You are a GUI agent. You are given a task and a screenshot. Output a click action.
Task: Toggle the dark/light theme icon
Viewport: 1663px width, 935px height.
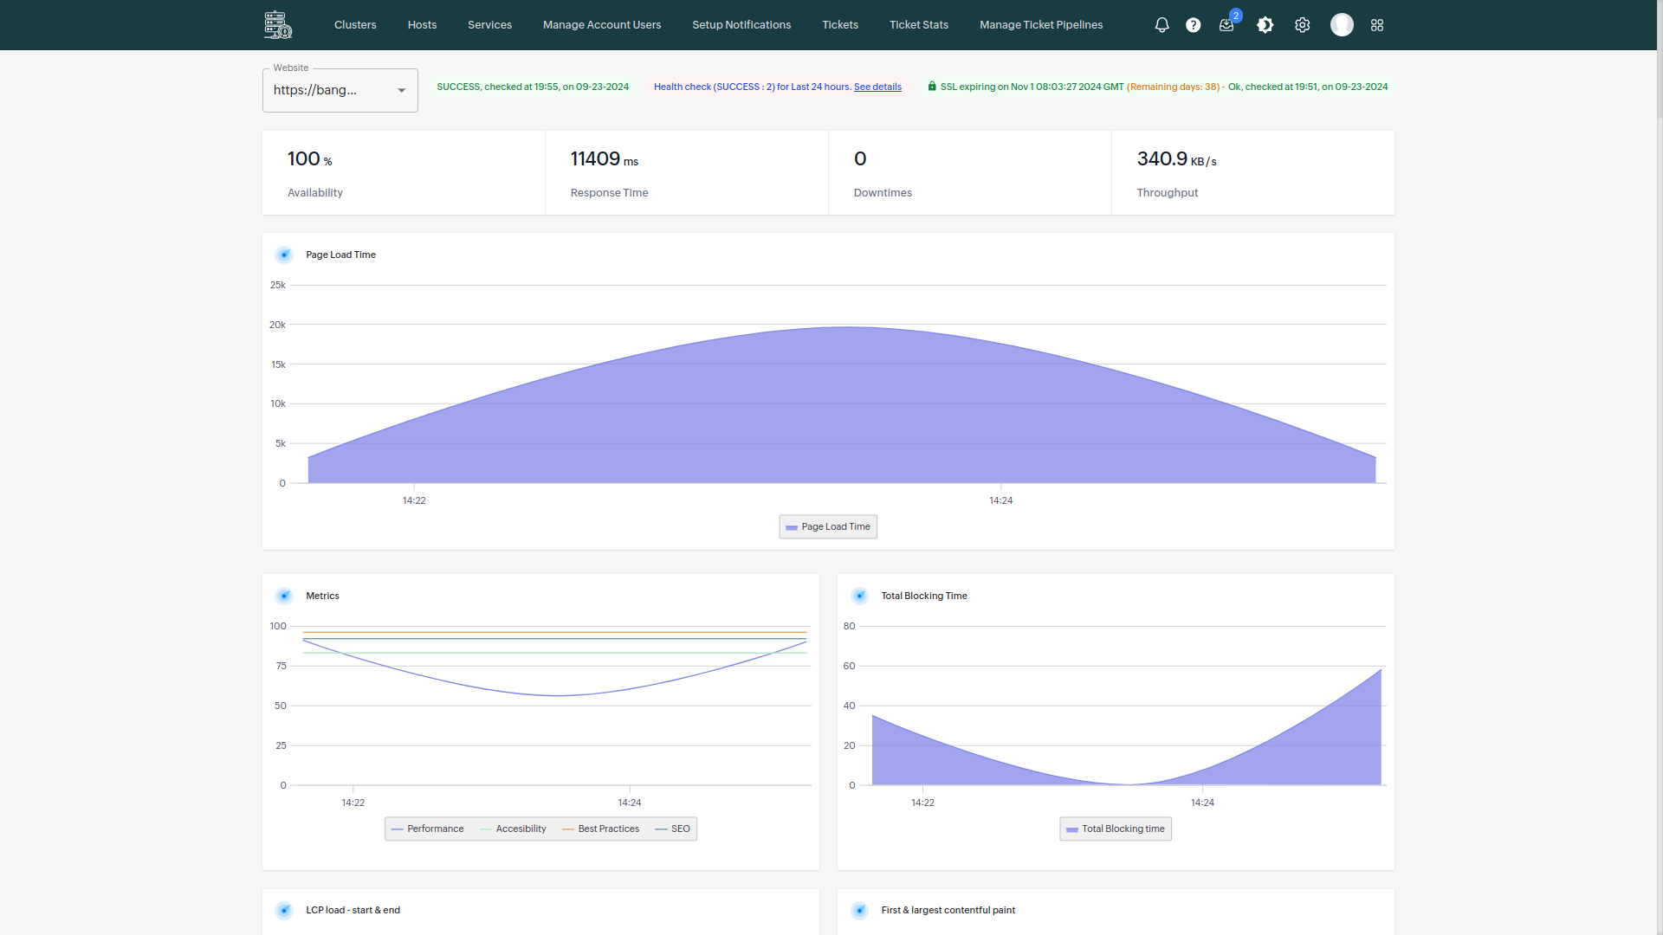coord(1265,25)
